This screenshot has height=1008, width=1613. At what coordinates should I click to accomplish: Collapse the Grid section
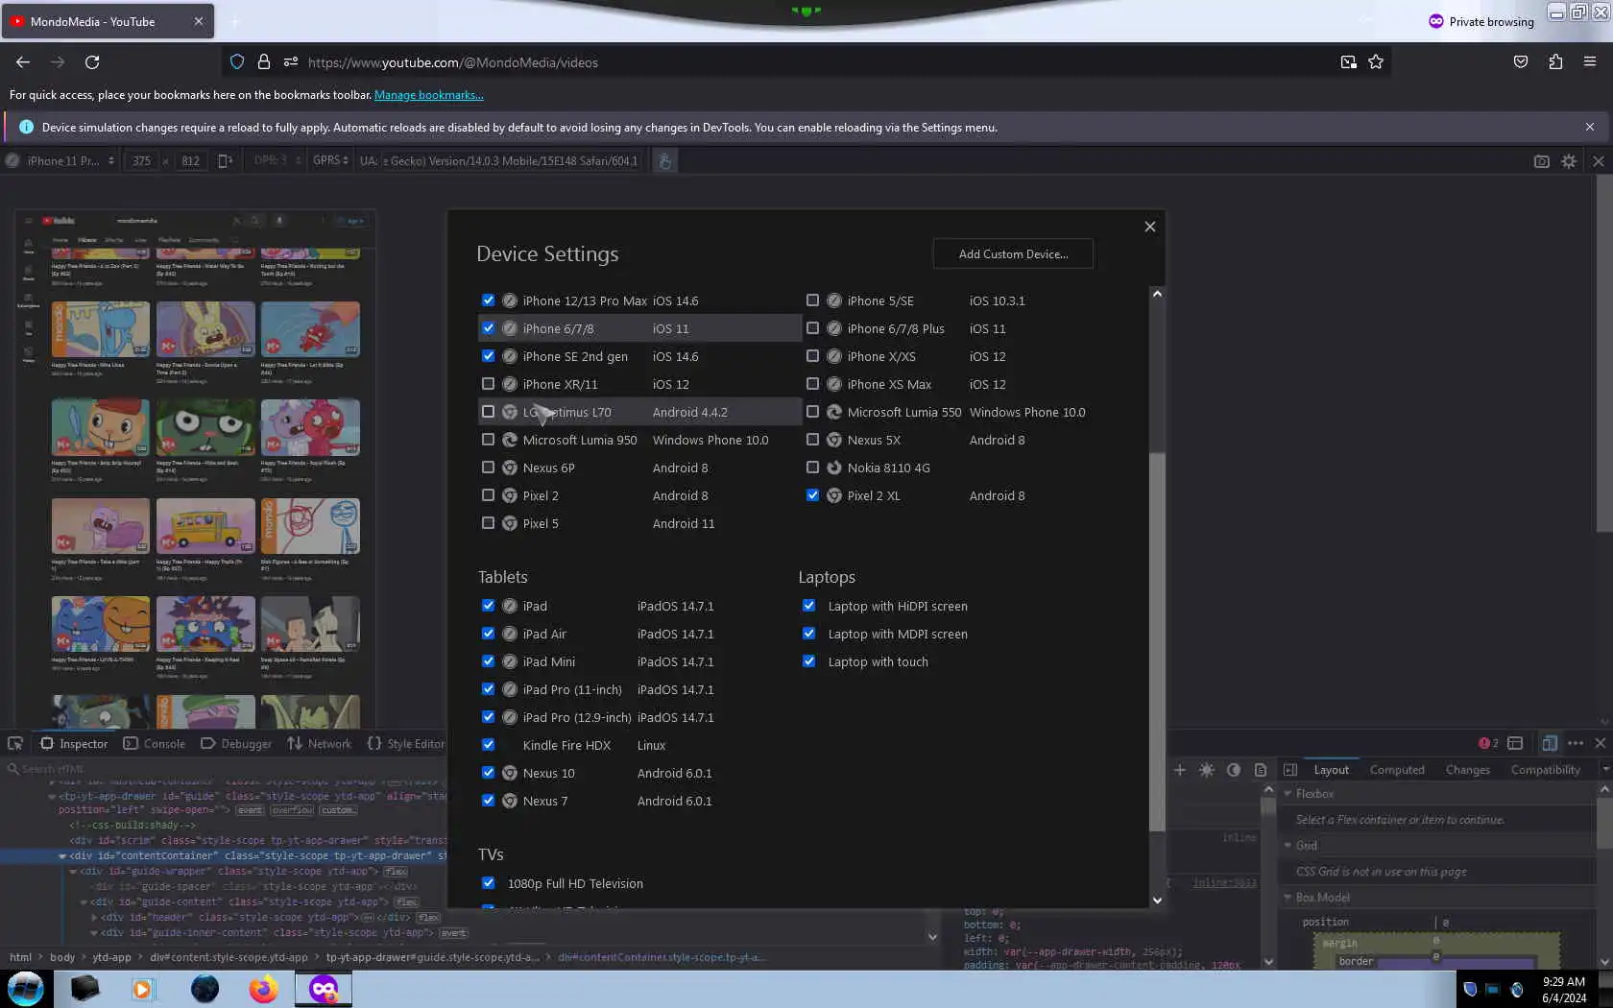pos(1288,846)
